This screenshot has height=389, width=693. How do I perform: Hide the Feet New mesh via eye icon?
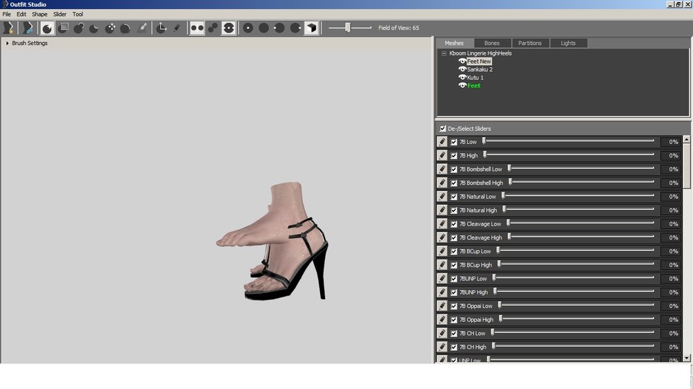click(462, 62)
